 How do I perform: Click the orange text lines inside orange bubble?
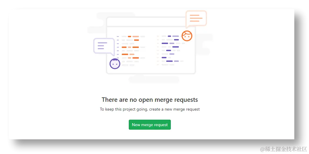196,18
